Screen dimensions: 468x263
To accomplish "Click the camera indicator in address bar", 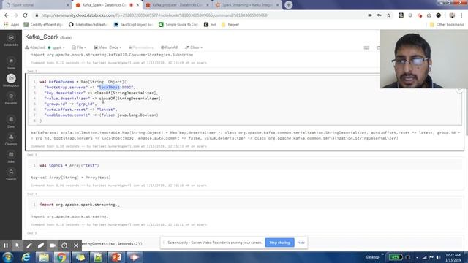I will [370, 15].
